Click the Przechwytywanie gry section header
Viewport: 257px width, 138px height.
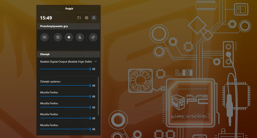(x=69, y=26)
